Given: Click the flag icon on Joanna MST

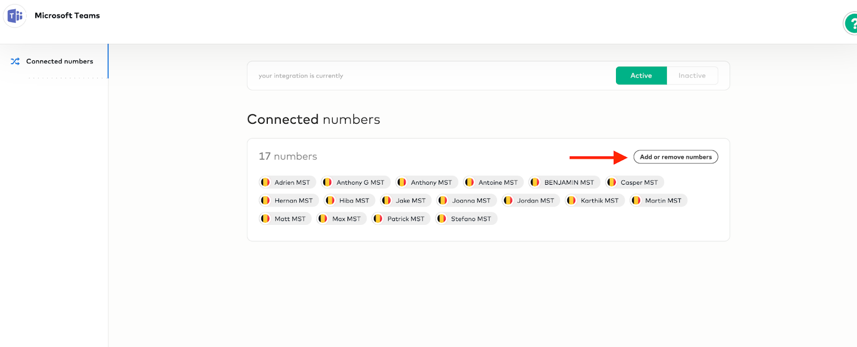Looking at the screenshot, I should click(x=442, y=201).
